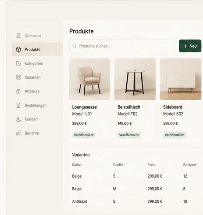Open the Berichte section

tap(37, 133)
